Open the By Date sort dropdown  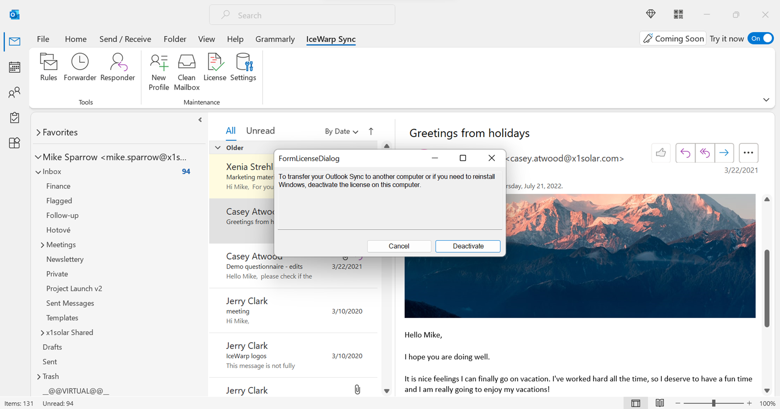tap(341, 131)
